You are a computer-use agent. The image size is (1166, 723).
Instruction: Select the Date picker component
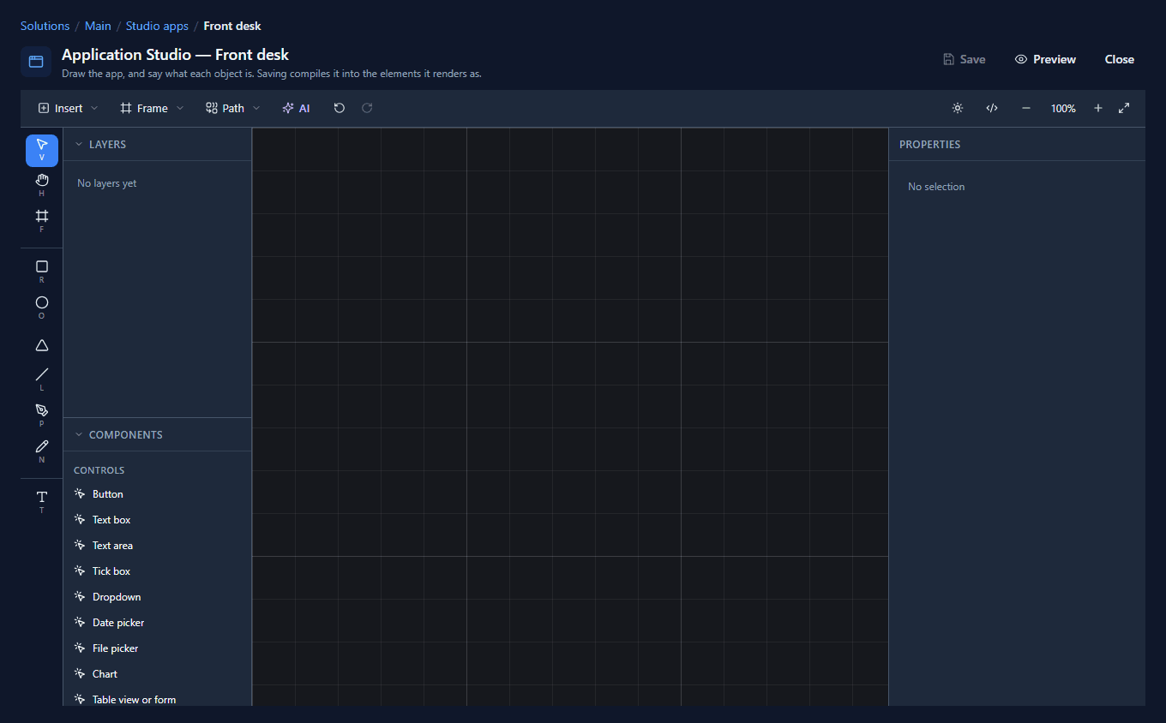(158, 623)
